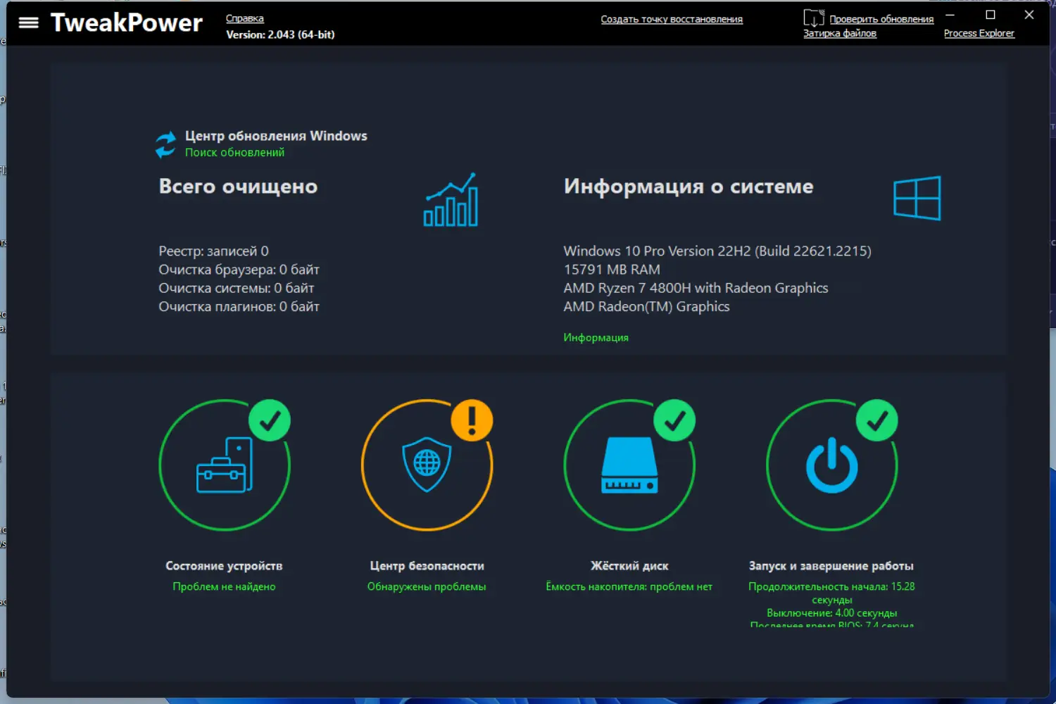Maximize the TweakPower window

click(x=991, y=15)
